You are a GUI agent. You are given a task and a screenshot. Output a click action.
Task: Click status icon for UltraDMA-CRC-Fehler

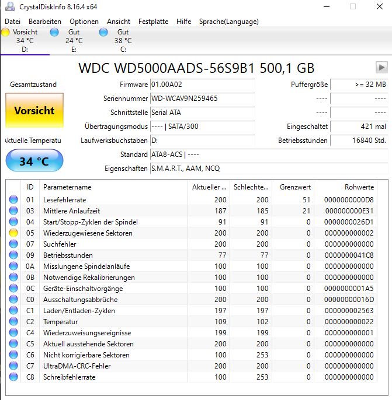tap(13, 366)
